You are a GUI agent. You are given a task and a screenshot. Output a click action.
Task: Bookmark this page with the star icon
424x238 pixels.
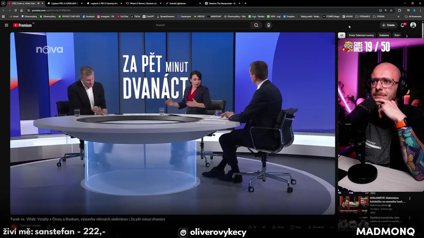(391, 10)
